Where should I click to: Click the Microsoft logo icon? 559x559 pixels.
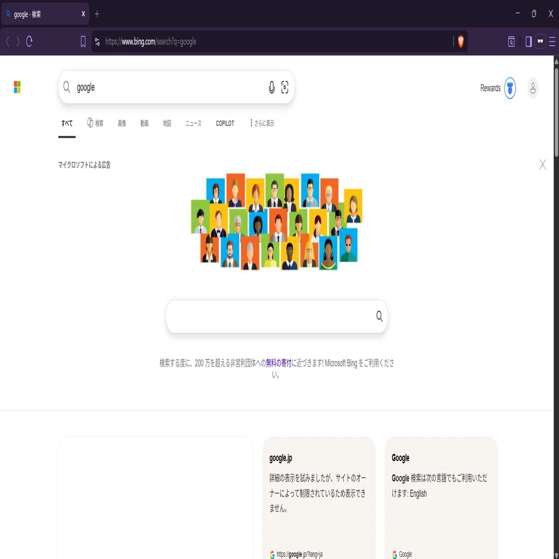point(17,87)
